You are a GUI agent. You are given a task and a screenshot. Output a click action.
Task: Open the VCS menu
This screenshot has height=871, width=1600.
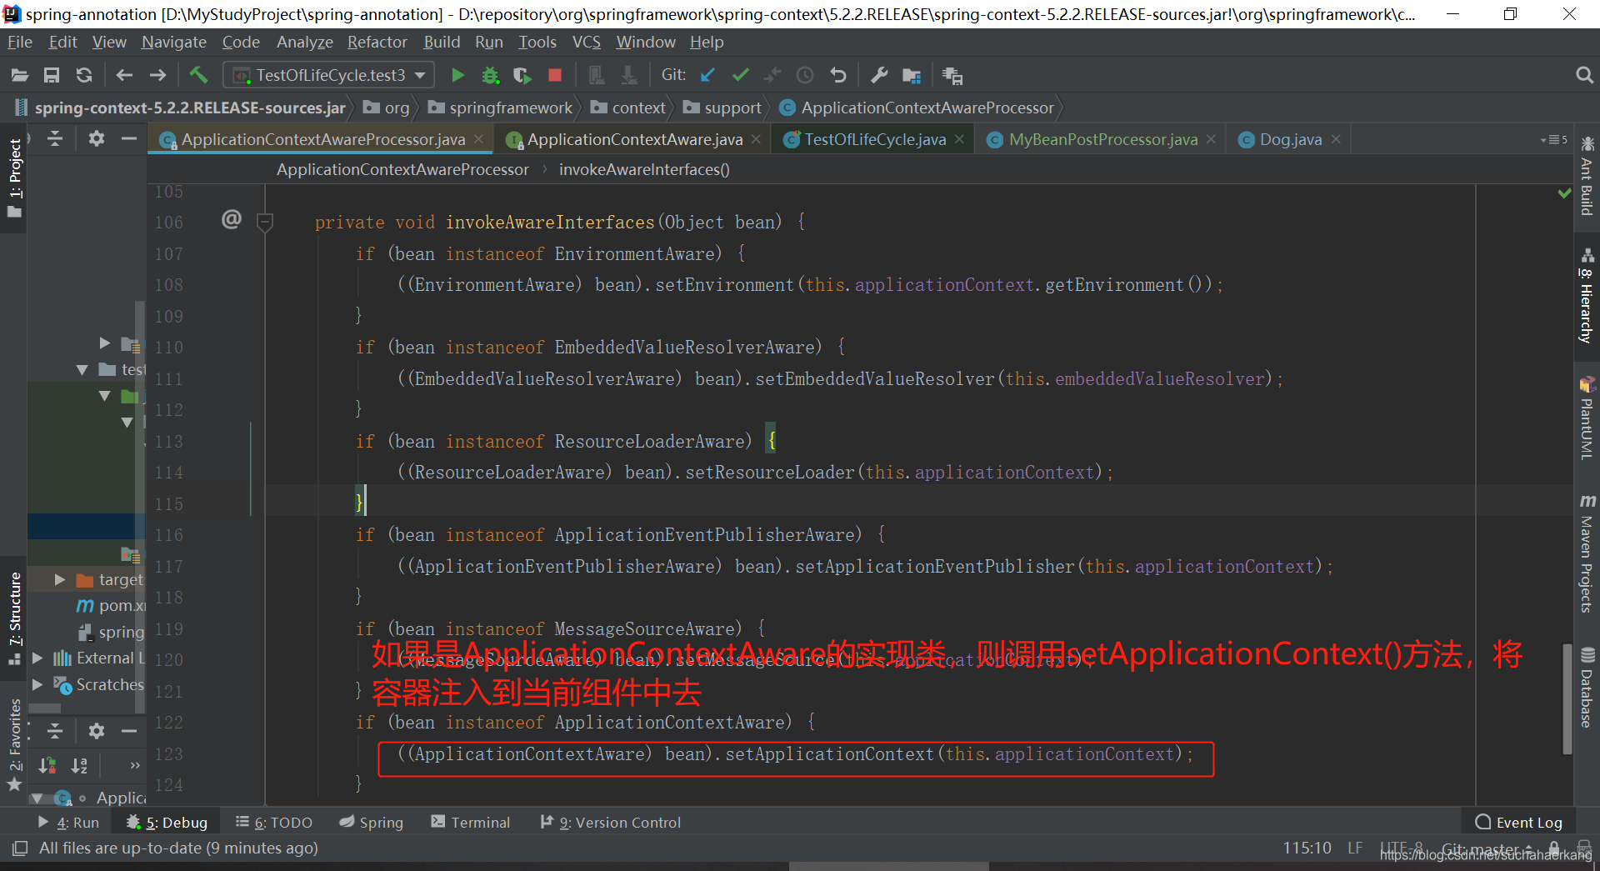(586, 42)
